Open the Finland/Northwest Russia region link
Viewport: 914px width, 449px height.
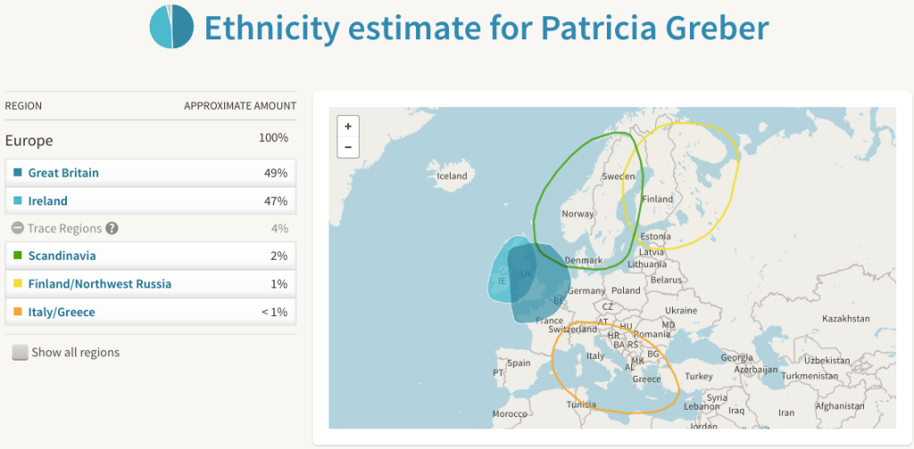[x=100, y=284]
